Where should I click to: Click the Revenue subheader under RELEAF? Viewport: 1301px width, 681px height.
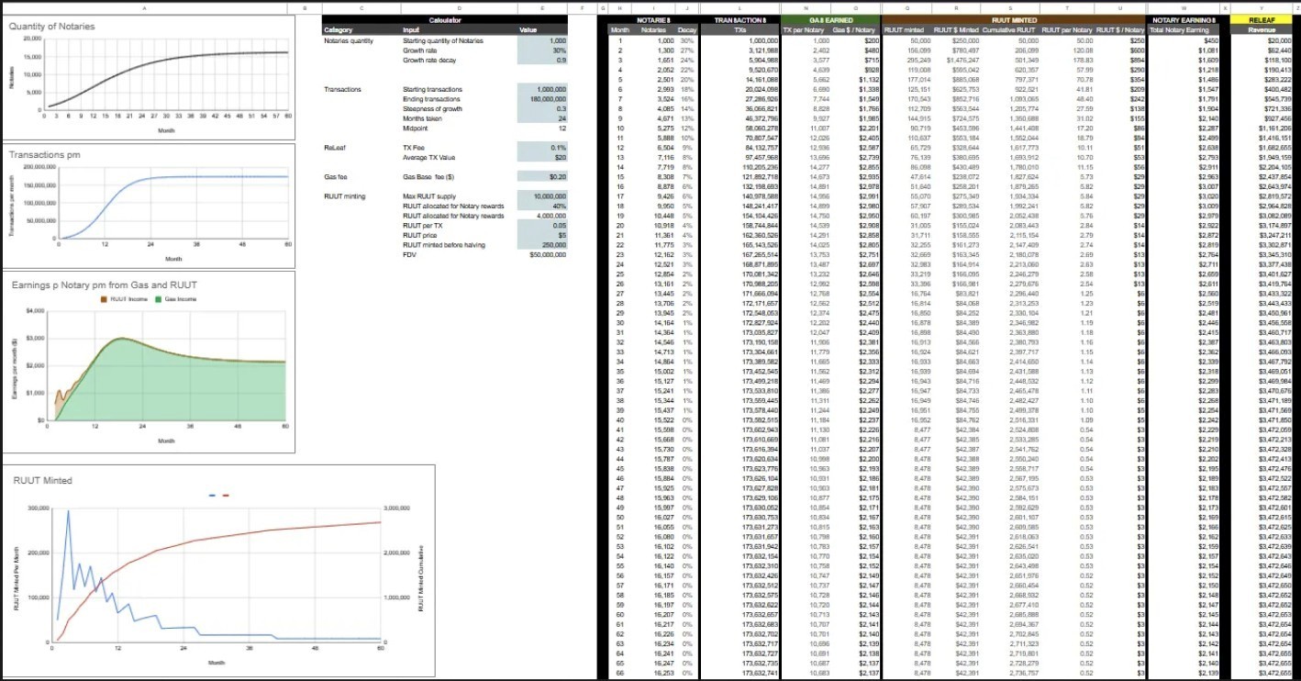1263,30
